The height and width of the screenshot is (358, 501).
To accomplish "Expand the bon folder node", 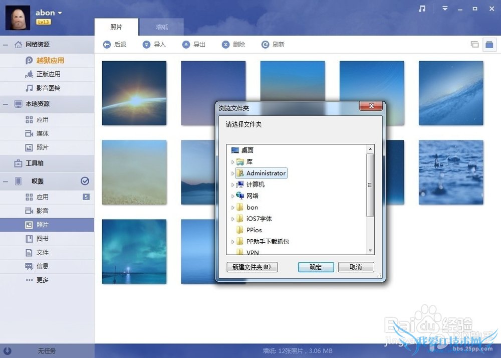I will (x=232, y=208).
